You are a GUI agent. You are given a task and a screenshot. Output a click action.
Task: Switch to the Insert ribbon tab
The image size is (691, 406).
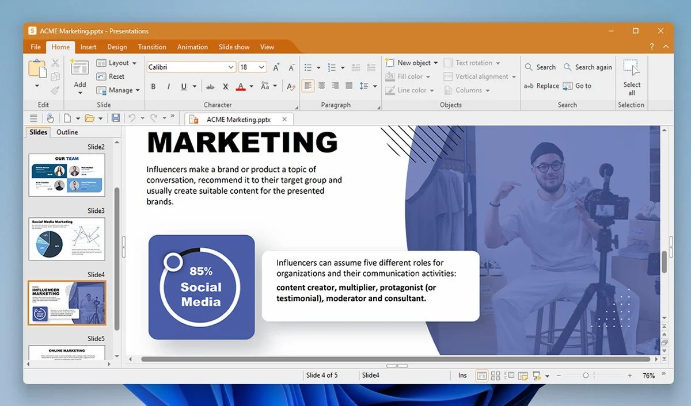(x=88, y=47)
